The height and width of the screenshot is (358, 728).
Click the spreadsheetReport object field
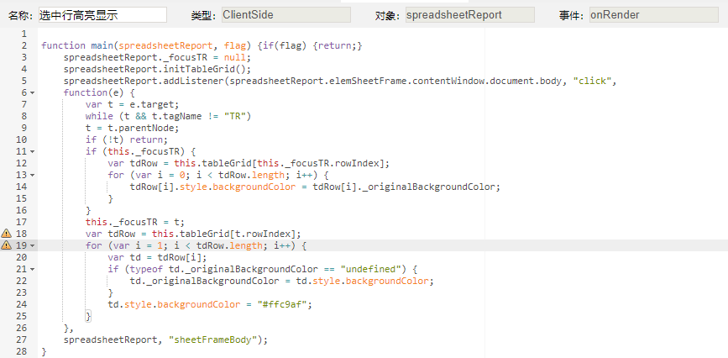[x=470, y=15]
